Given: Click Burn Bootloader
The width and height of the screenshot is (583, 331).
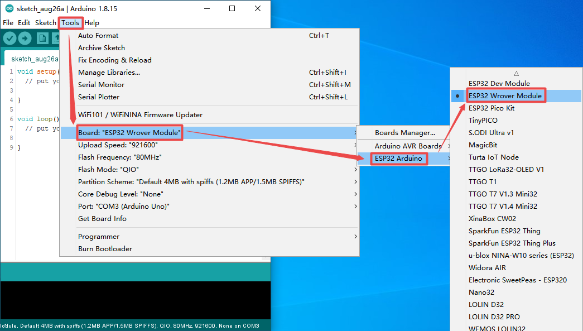Looking at the screenshot, I should point(209,249).
